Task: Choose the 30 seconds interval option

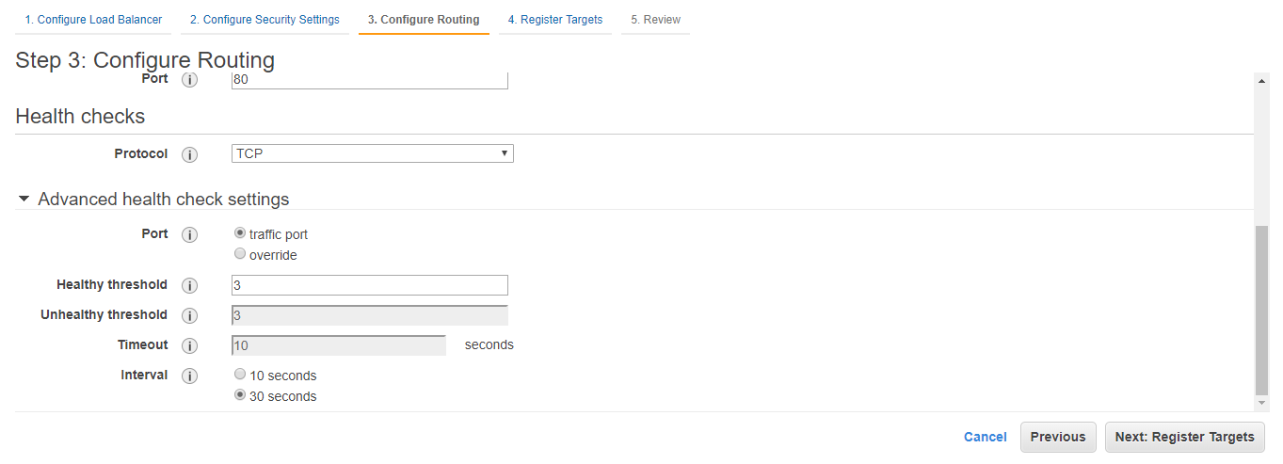Action: point(240,394)
